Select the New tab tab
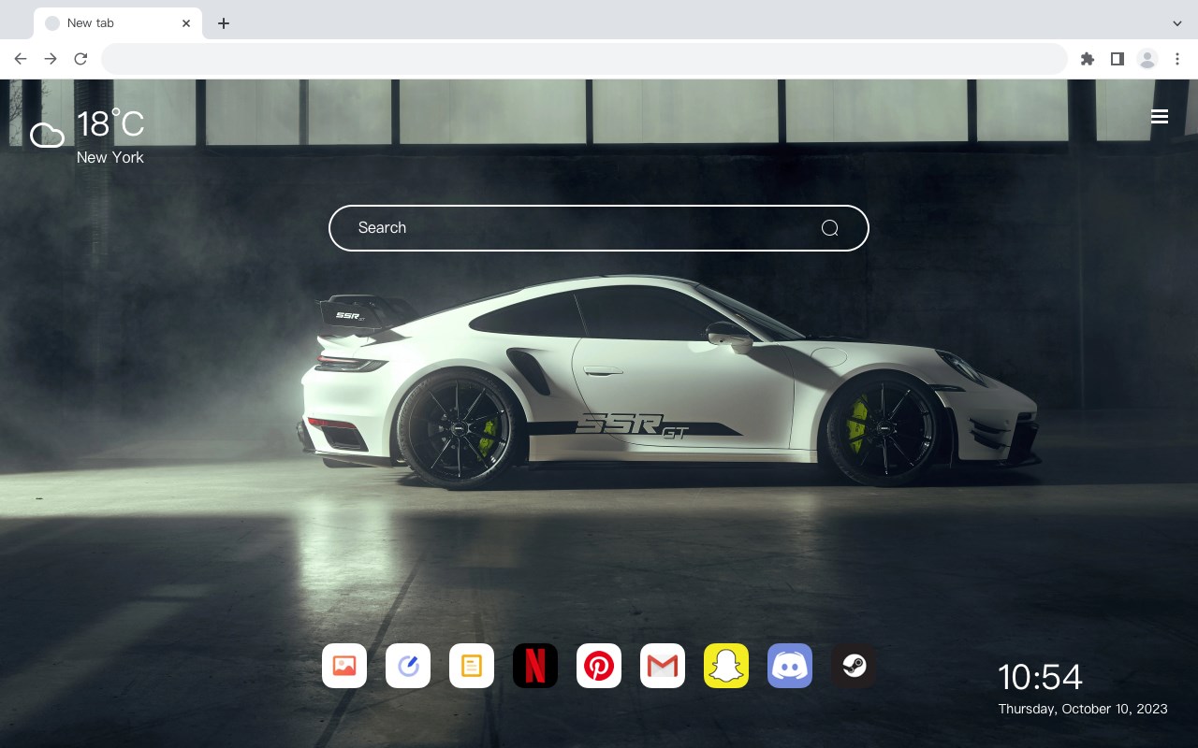1198x748 pixels. 118,23
